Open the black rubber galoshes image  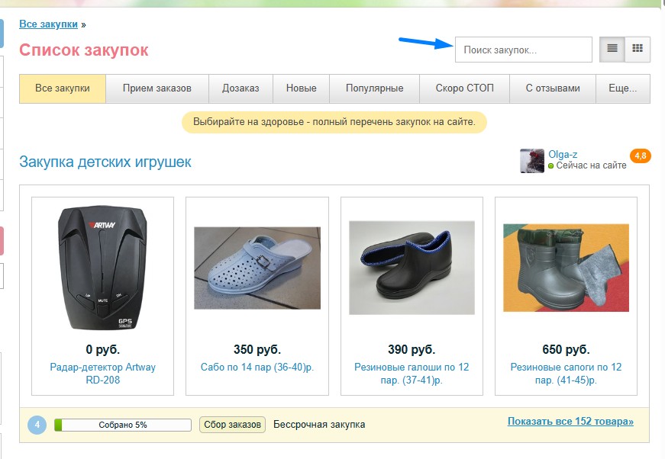tap(412, 268)
